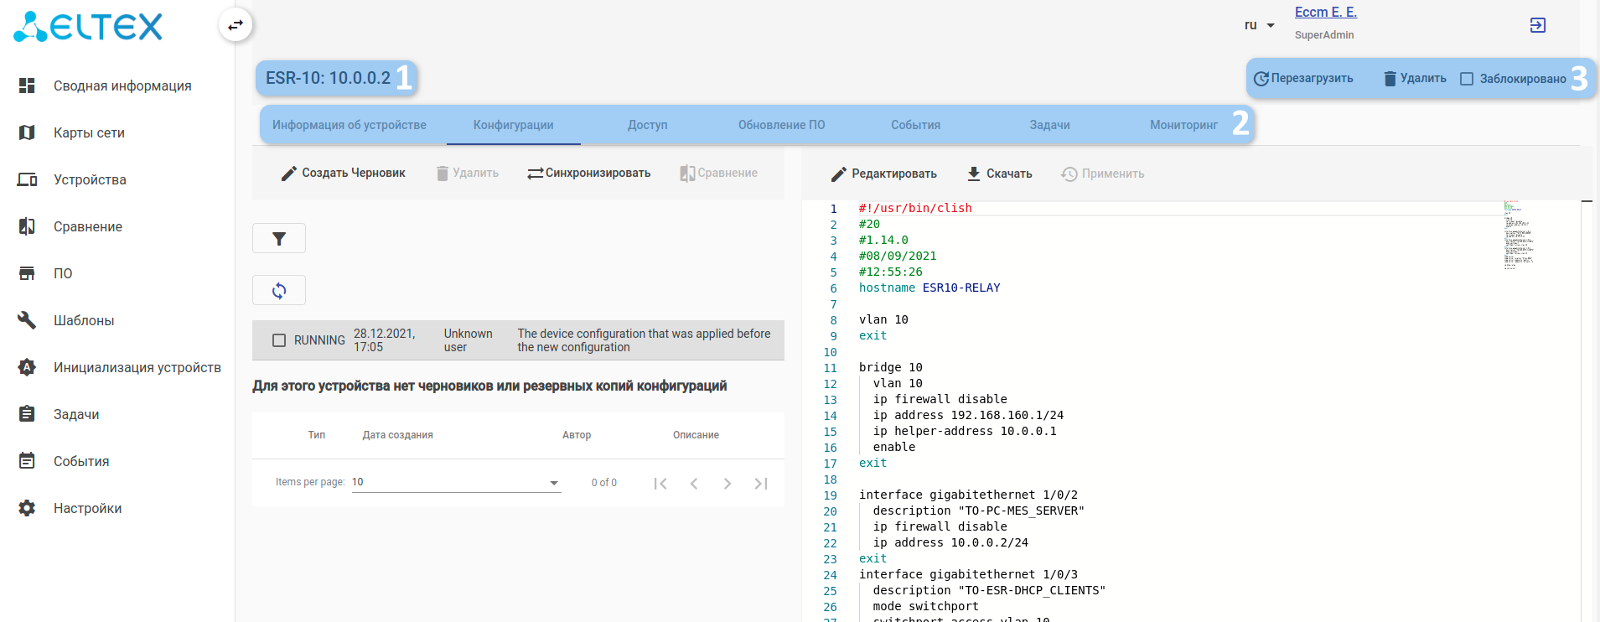This screenshot has width=1600, height=622.
Task: Click the Инициализация устройств icon in sidebar
Action: point(27,367)
